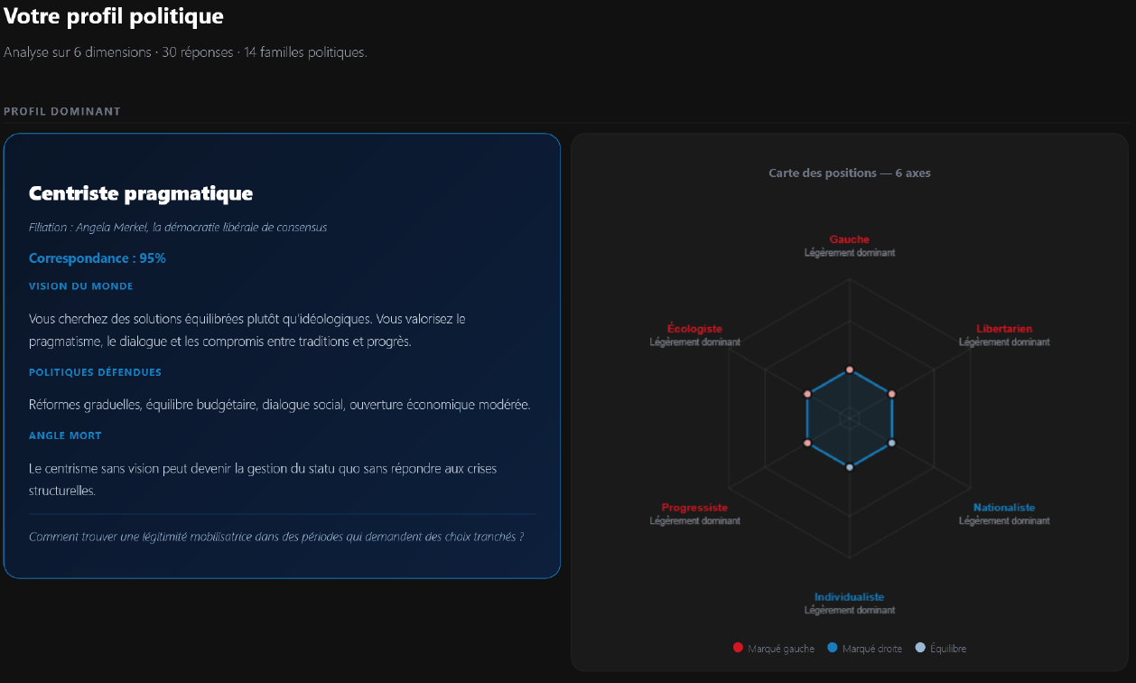Image resolution: width=1136 pixels, height=683 pixels.
Task: Click the Écologiste axis label
Action: [694, 329]
